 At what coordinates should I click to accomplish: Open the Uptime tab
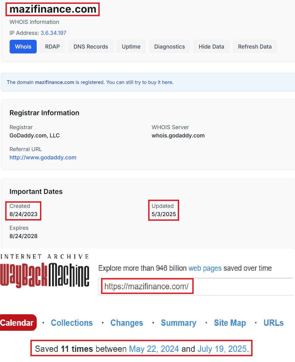coord(131,47)
